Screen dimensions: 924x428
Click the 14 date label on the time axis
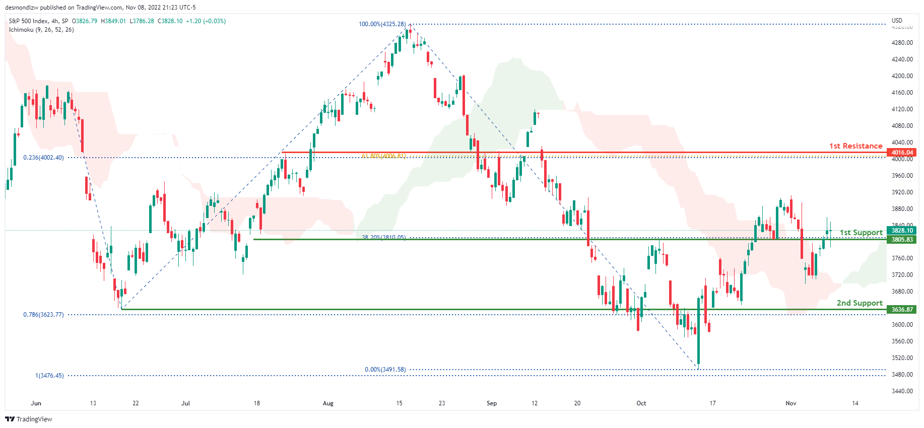click(855, 403)
